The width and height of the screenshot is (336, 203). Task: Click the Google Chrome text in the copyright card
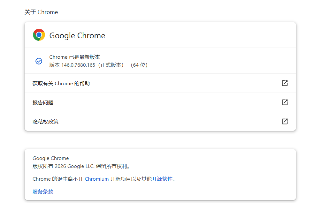coord(50,158)
